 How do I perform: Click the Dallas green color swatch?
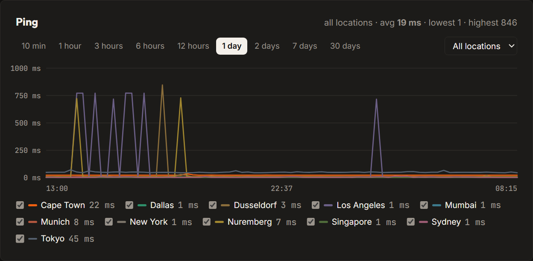142,205
